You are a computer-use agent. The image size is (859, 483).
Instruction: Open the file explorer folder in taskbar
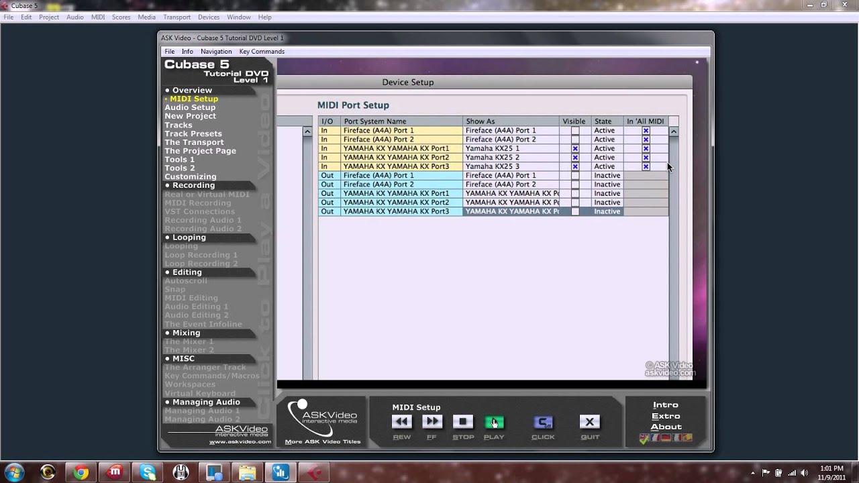248,473
